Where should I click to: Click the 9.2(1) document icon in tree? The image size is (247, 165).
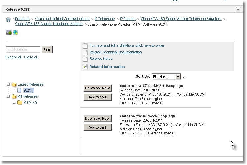19,90
